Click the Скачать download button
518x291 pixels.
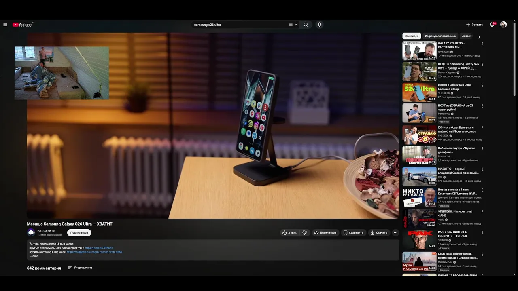[x=379, y=233]
